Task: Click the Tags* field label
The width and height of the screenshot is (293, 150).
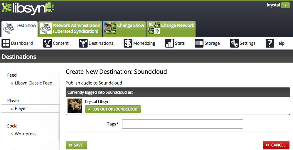Action: point(113,124)
